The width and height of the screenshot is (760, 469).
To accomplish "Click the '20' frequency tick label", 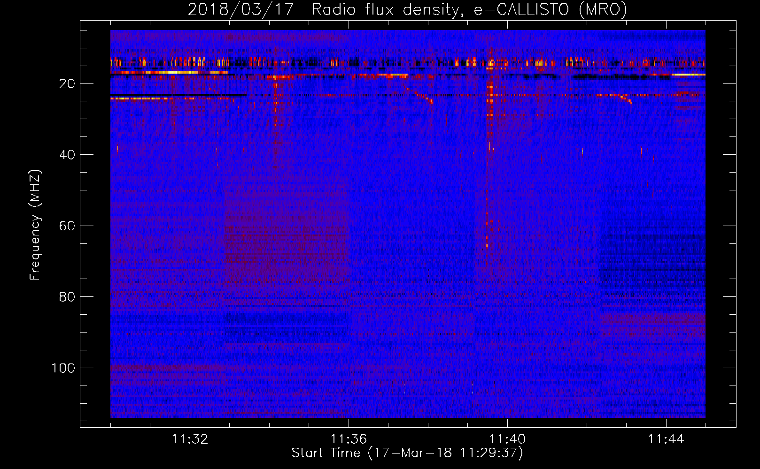I will [x=67, y=84].
